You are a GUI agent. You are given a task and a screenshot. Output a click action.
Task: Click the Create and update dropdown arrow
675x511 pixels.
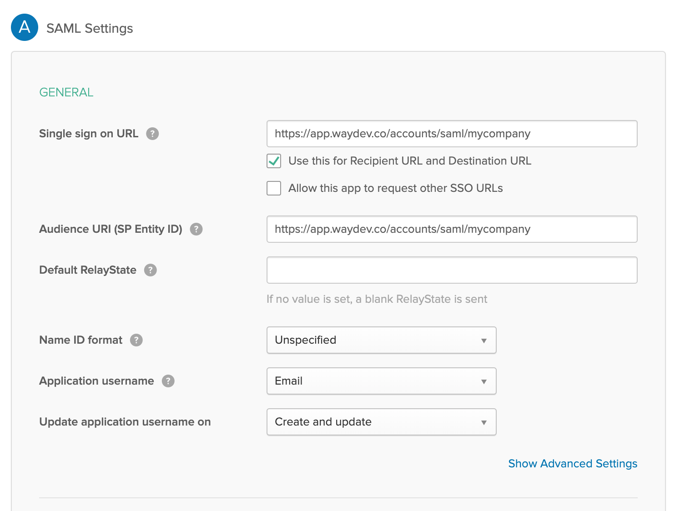tap(484, 422)
